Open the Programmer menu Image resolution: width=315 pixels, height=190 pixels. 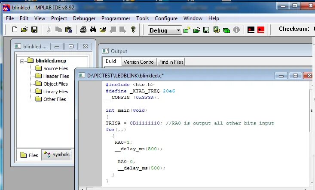click(x=116, y=18)
